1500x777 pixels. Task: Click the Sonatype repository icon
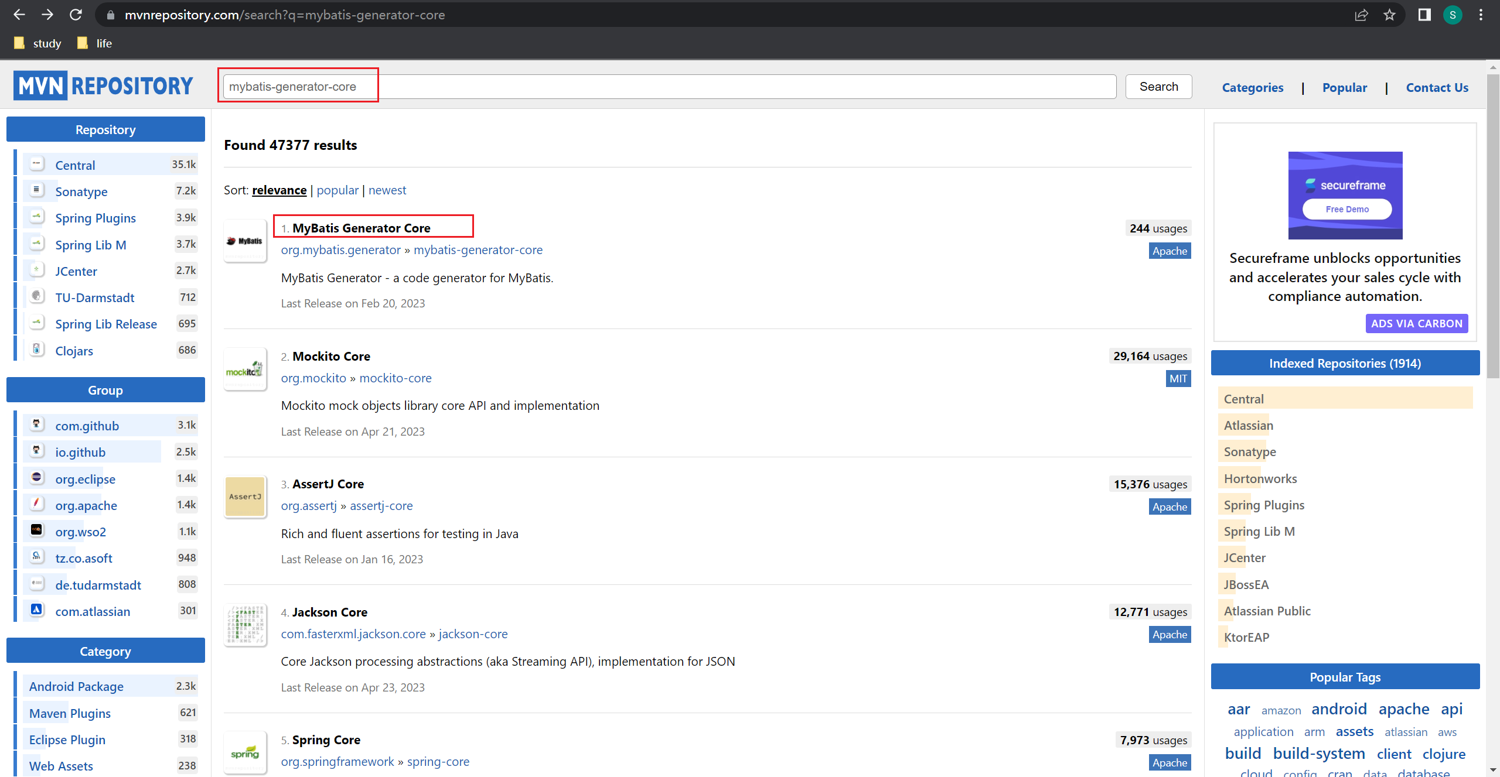pos(37,190)
